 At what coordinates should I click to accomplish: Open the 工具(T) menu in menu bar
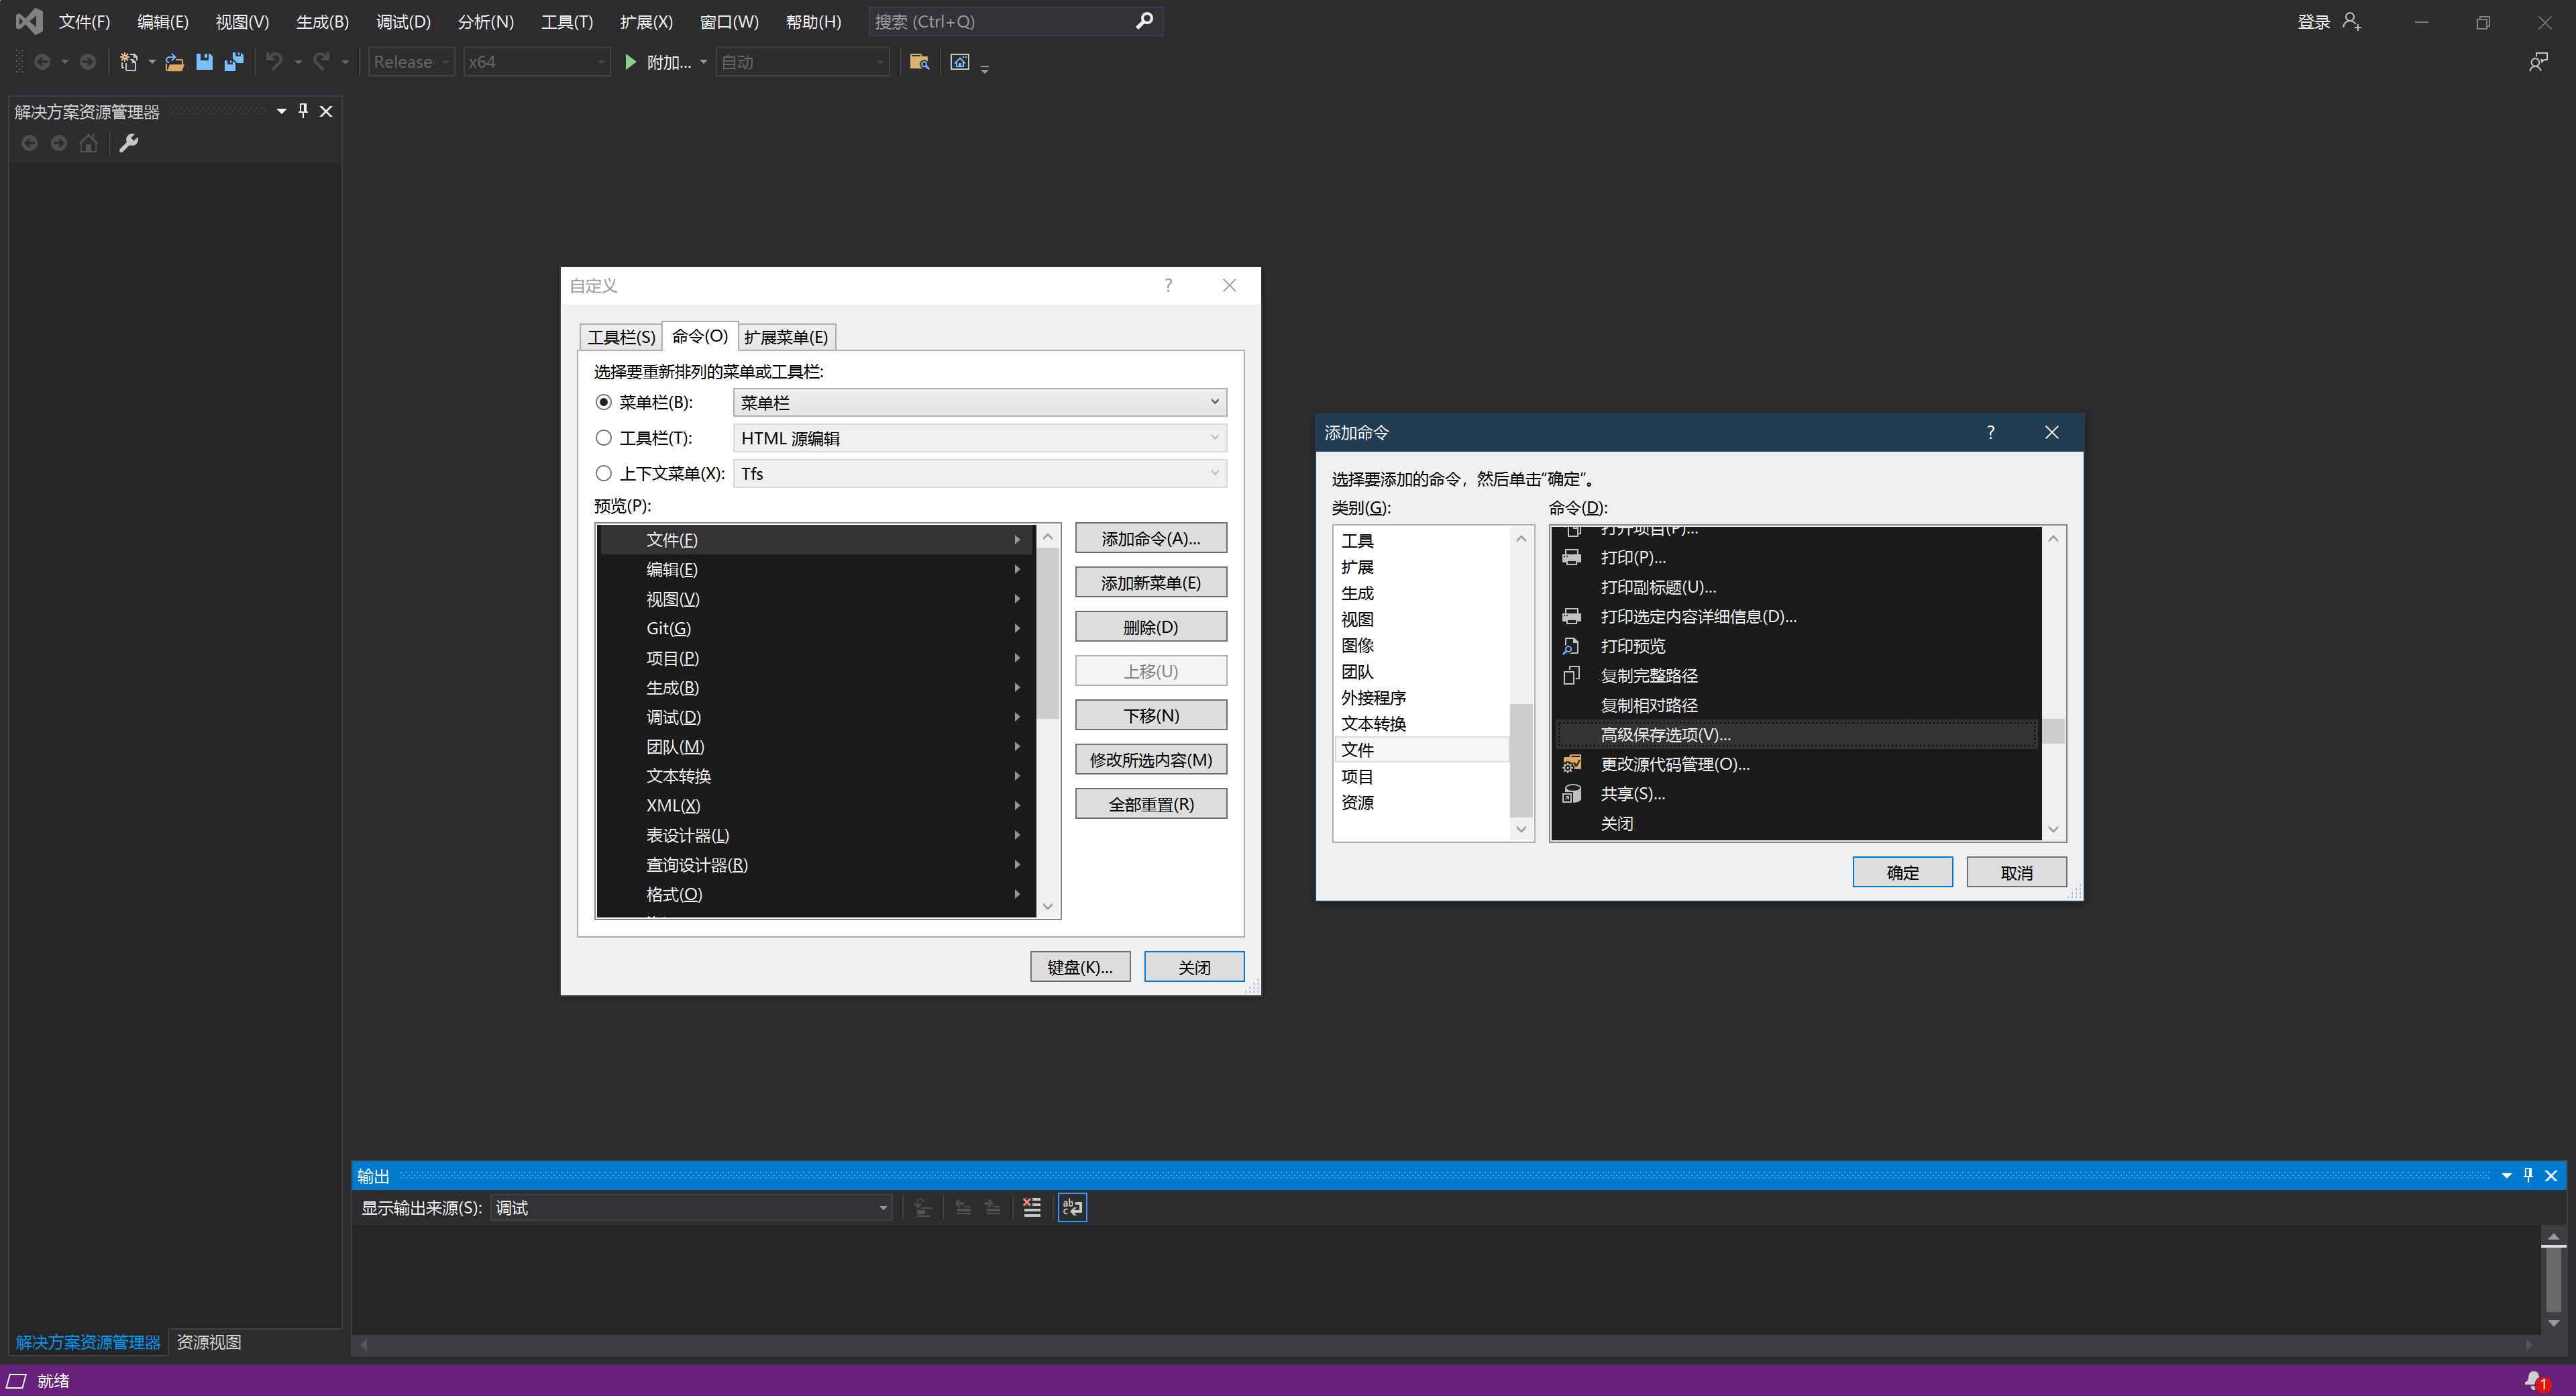566,22
